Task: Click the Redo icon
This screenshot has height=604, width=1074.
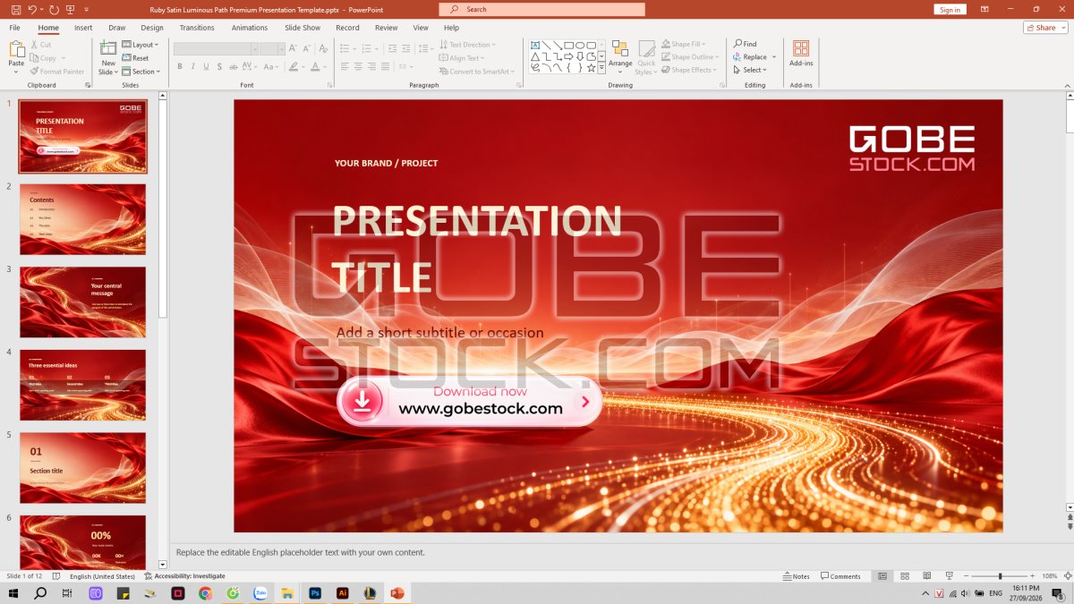Action: (x=54, y=9)
